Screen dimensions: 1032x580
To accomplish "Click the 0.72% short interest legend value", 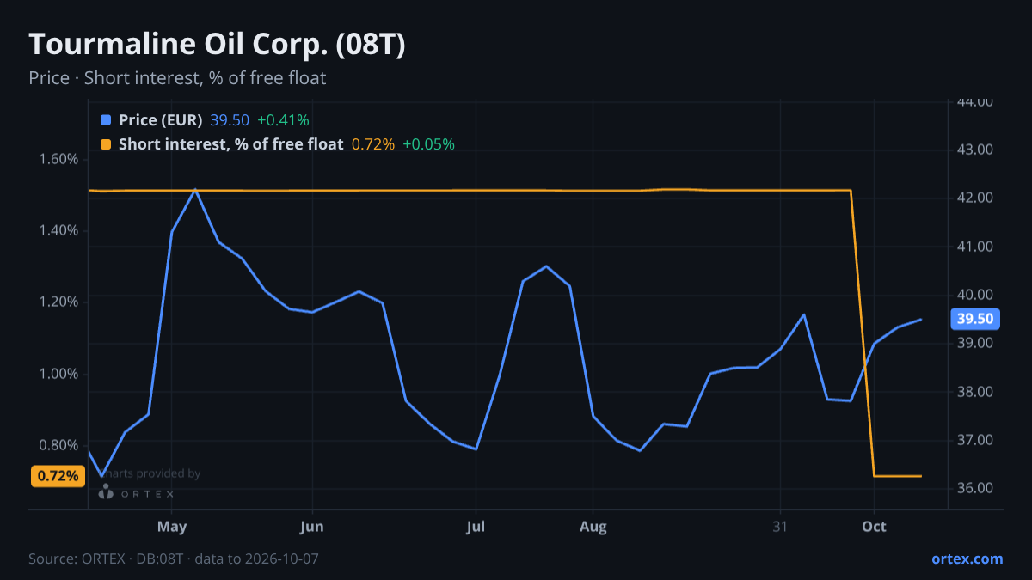I will pyautogui.click(x=373, y=144).
